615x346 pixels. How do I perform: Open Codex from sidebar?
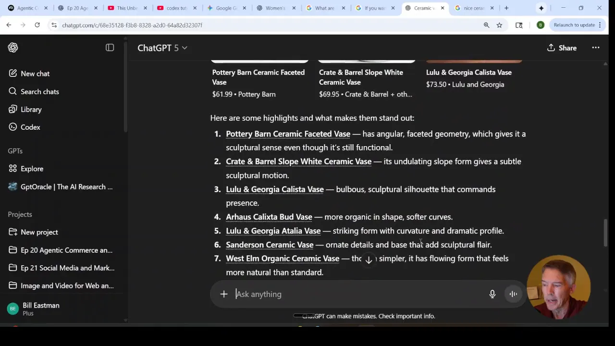pos(30,127)
